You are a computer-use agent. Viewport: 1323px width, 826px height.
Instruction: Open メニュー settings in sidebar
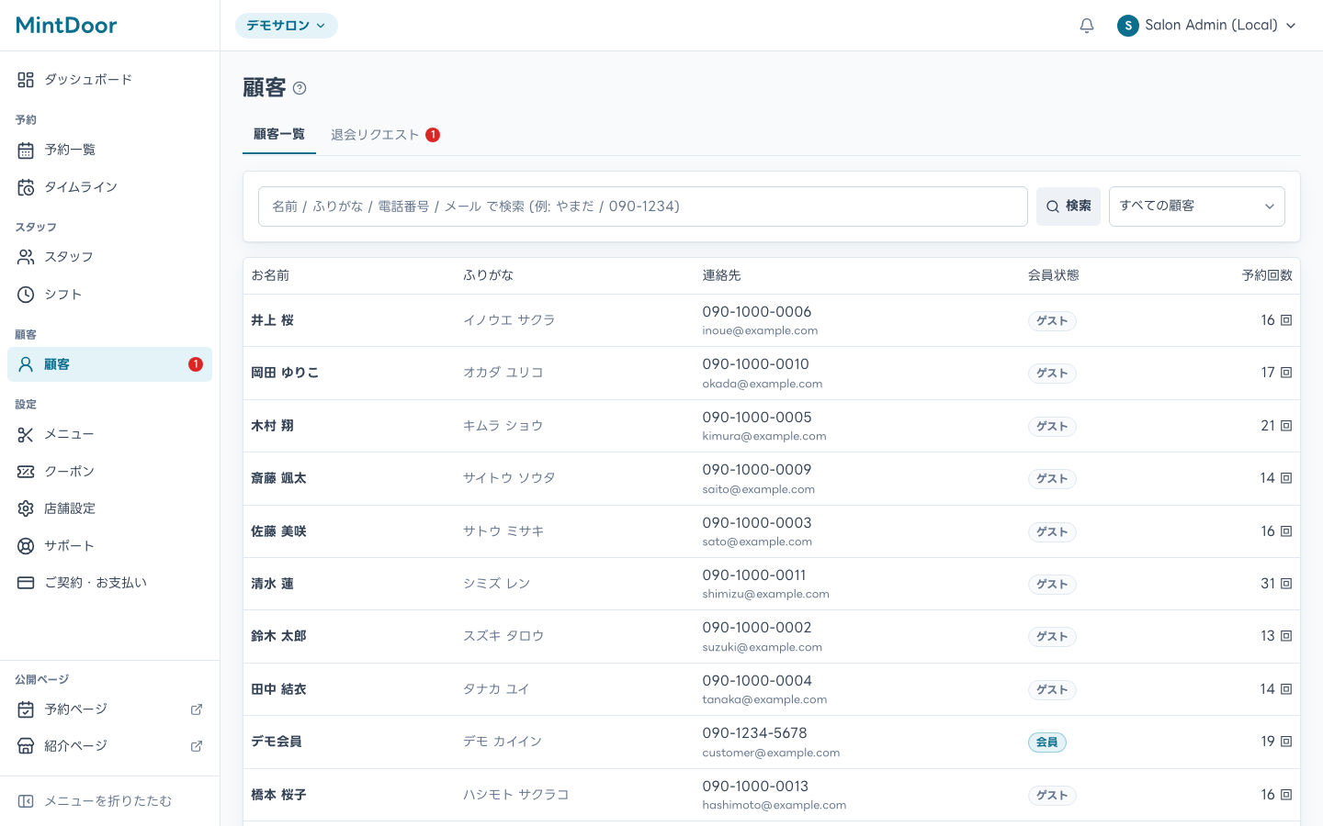[110, 434]
